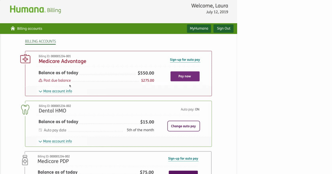Screen dimensions: 332x174
Task: Click the Medicare PDP pill bottle icon
Action: 25,160
